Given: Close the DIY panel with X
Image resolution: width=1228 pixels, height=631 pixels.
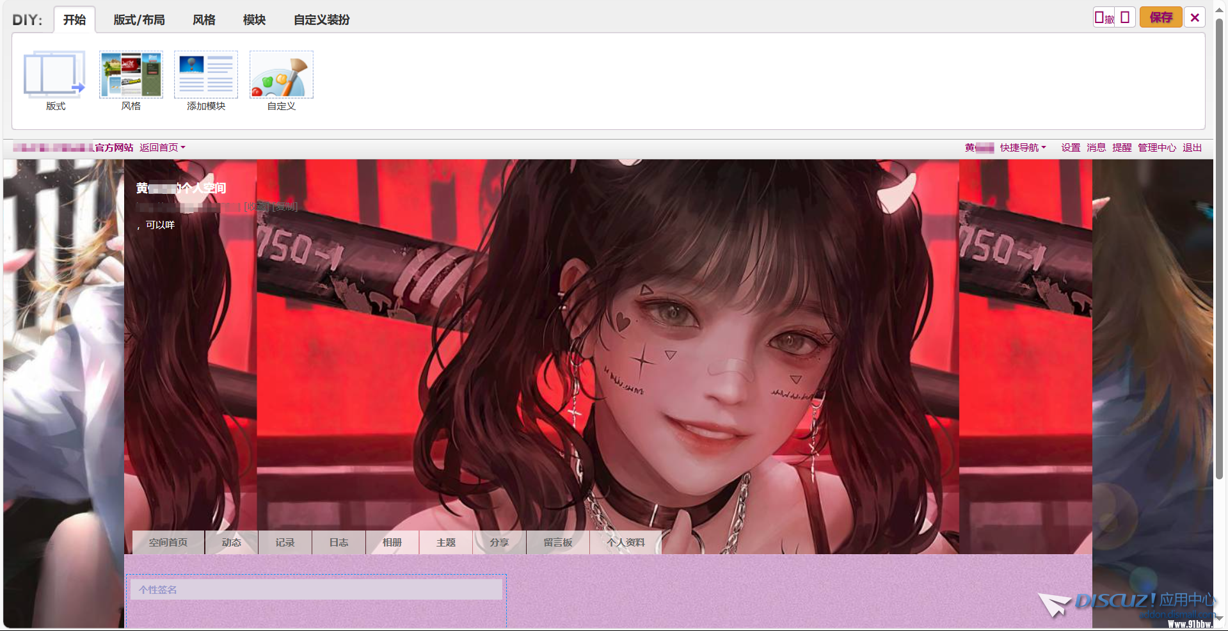Looking at the screenshot, I should click(x=1194, y=17).
